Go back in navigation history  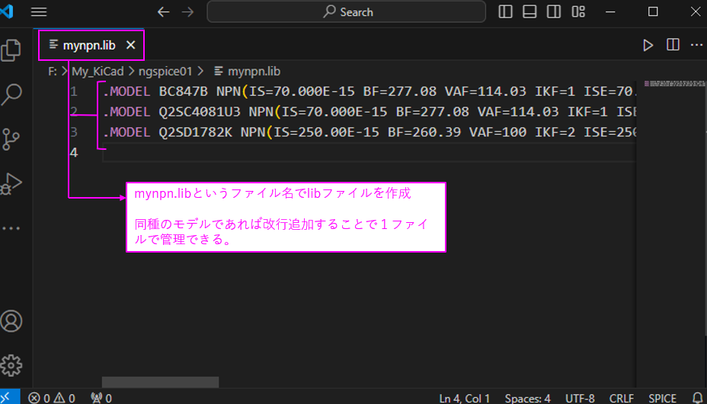coord(163,11)
